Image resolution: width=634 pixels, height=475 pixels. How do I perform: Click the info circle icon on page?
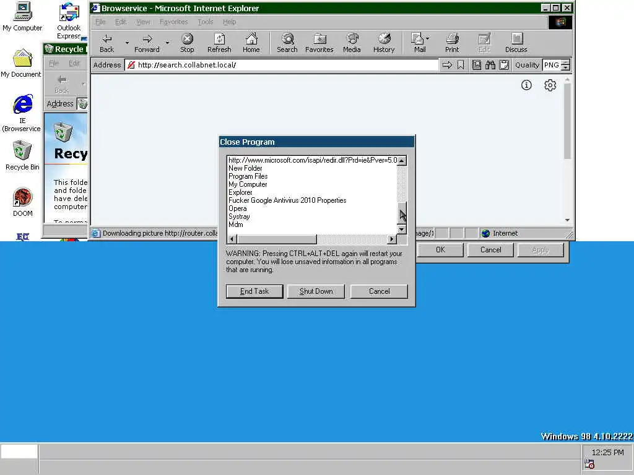[526, 85]
